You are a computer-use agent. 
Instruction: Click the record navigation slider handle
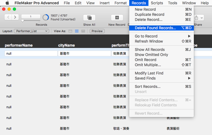pos(23,21)
